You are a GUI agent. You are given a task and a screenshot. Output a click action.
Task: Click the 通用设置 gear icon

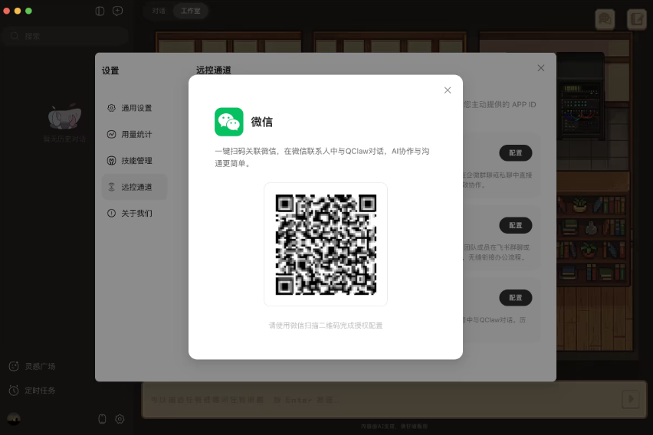click(111, 108)
